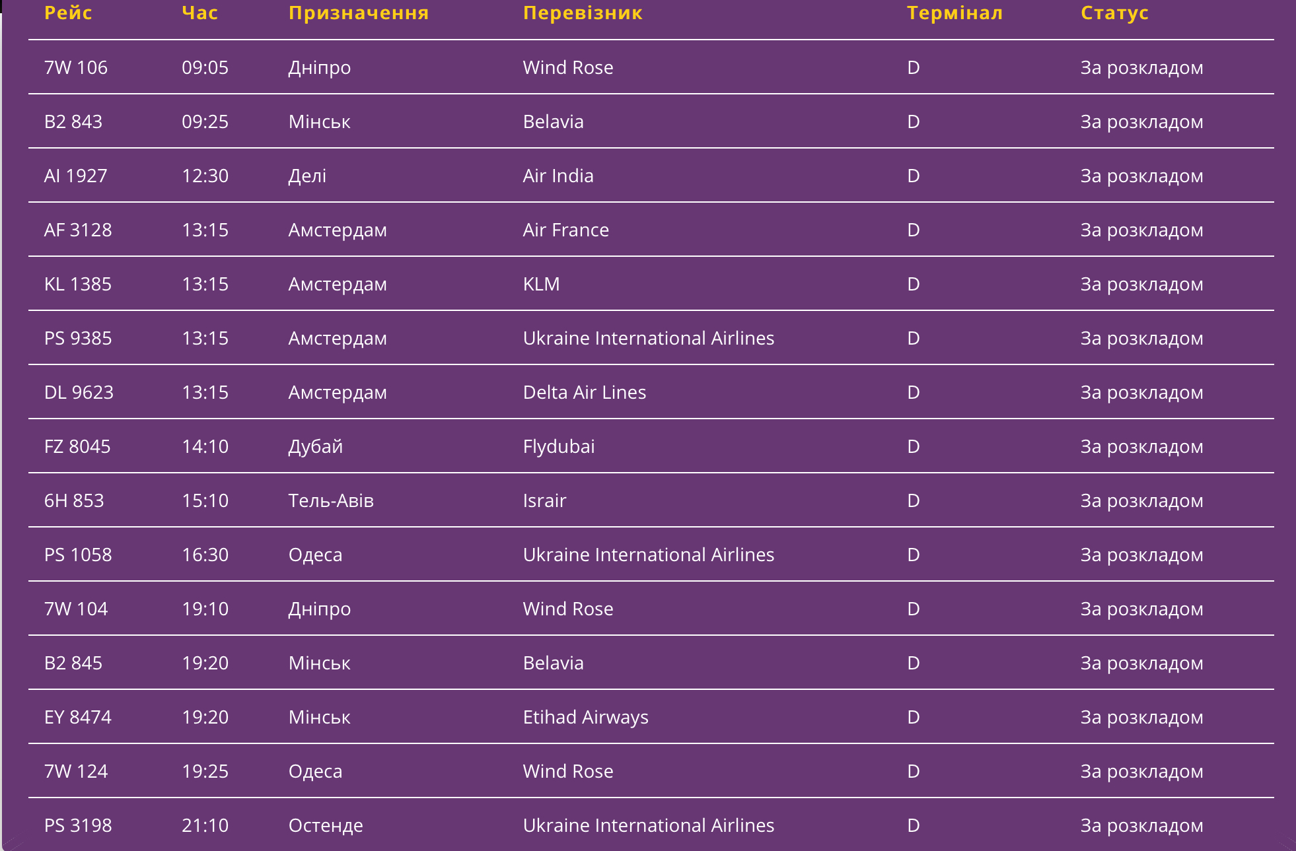Click flight B2 843 to Мінськ

(73, 121)
